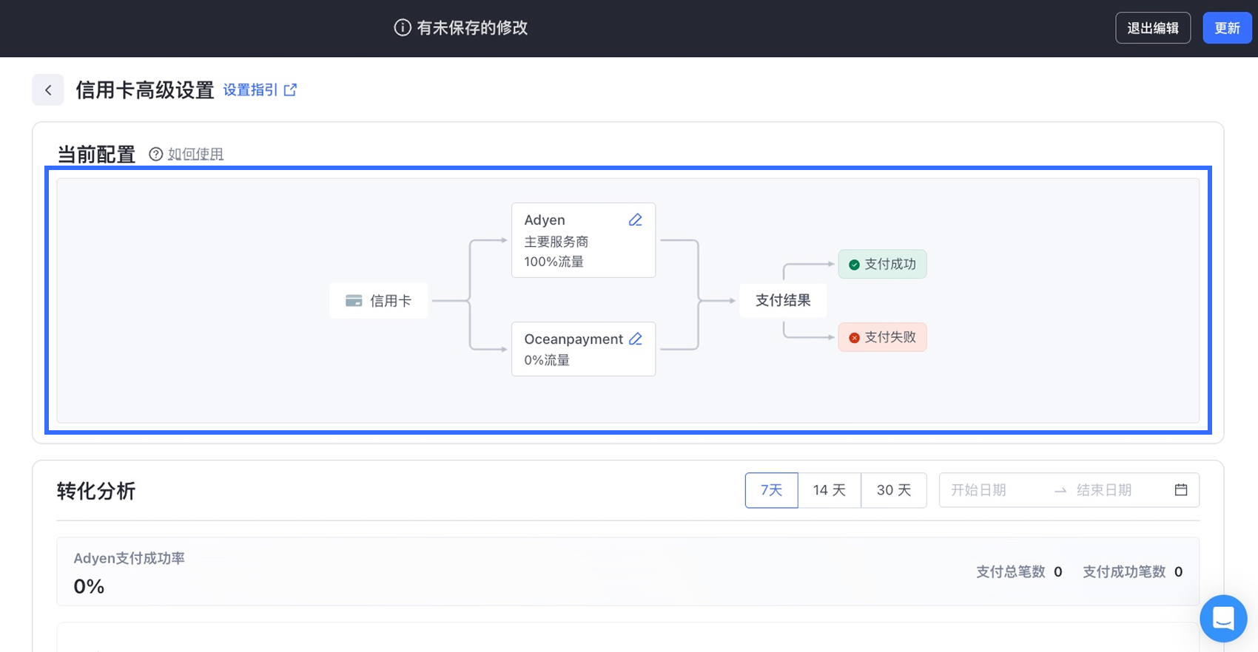Screen dimensions: 1258x652
Task: Click the 支付成功笔数 value
Action: pyautogui.click(x=1178, y=571)
